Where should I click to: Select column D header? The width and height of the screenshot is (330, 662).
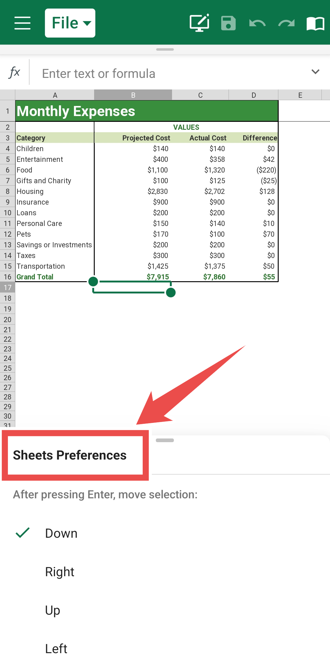tap(254, 95)
